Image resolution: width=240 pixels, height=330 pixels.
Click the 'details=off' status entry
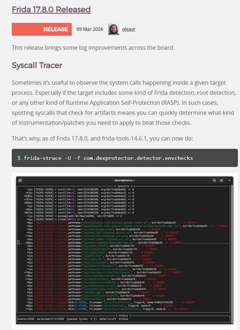click(108, 319)
